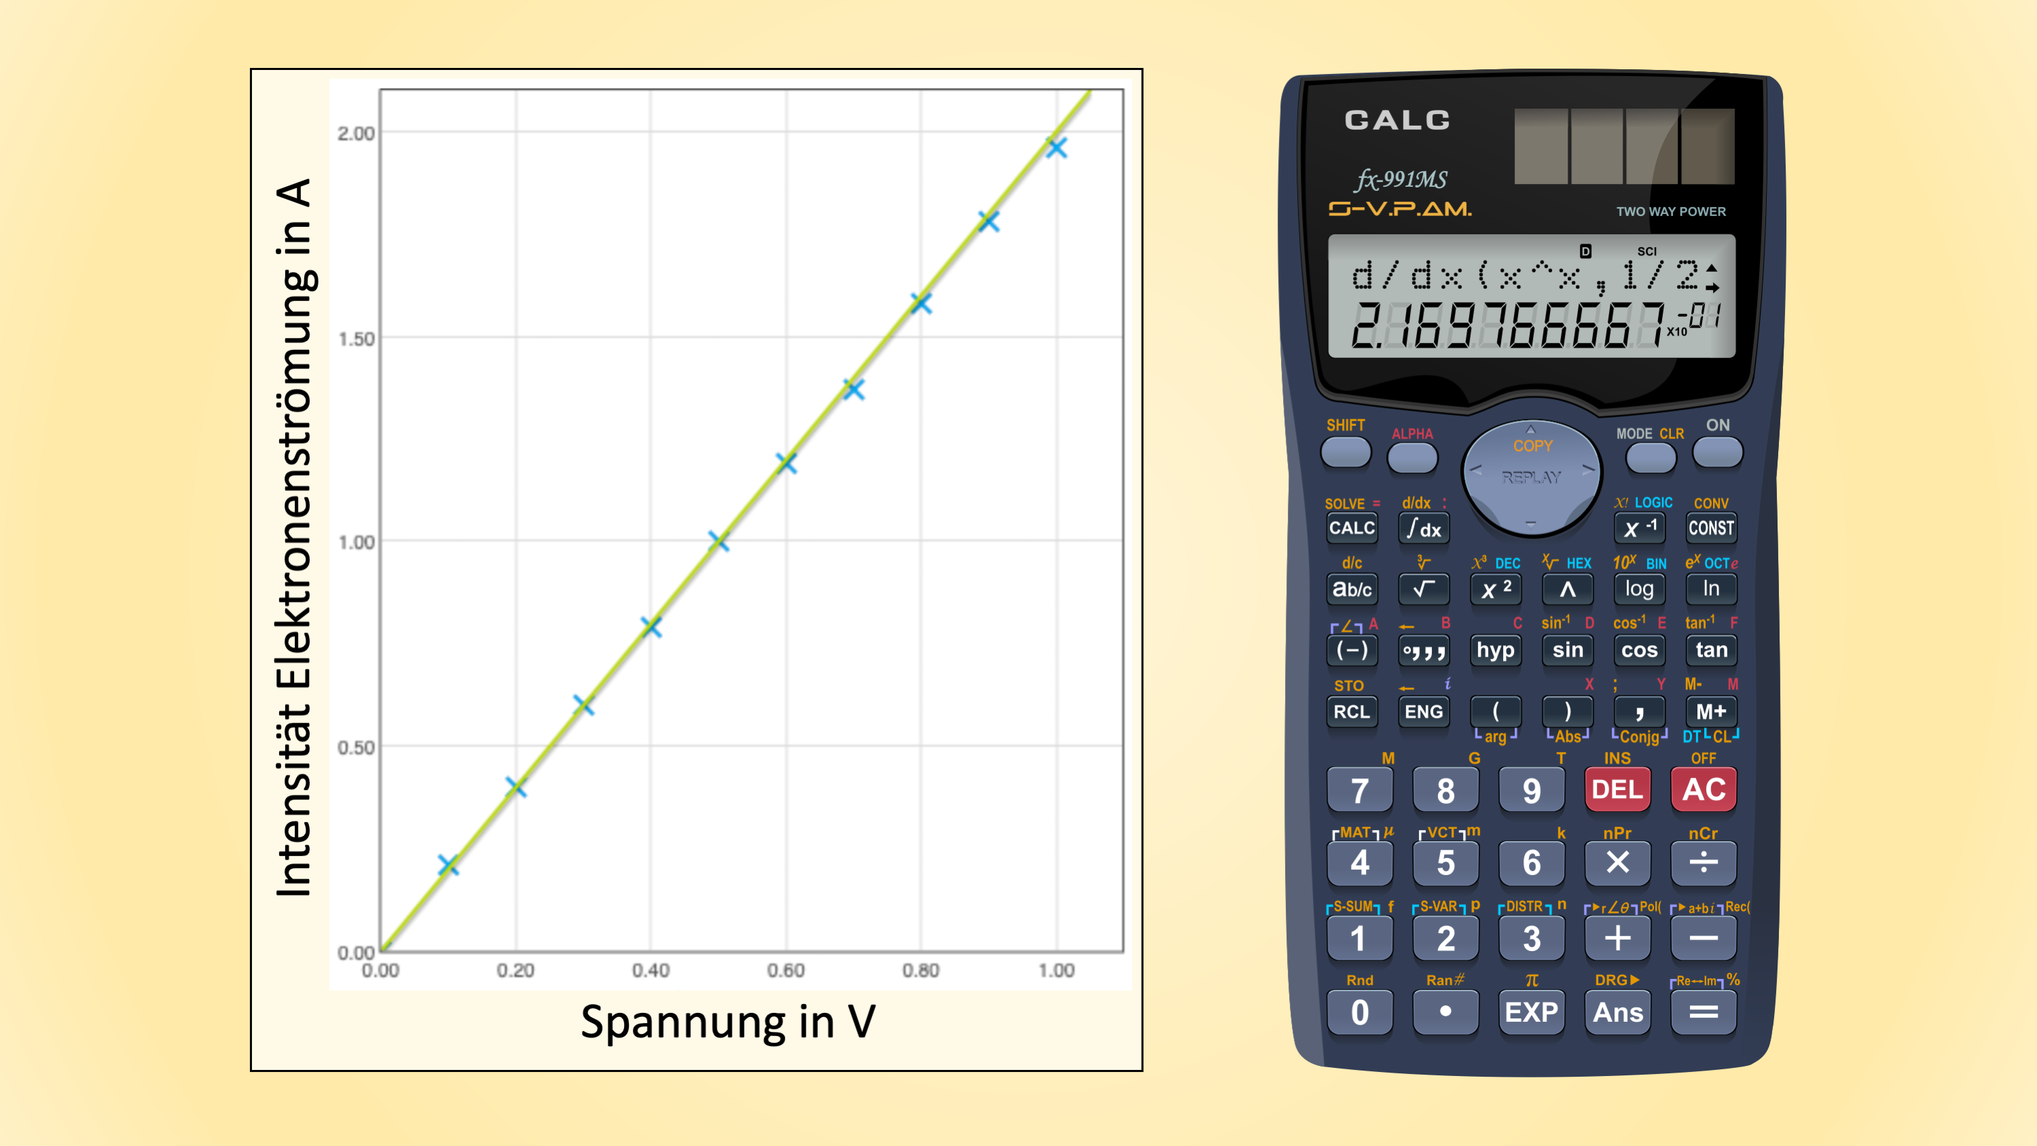The width and height of the screenshot is (2037, 1146).
Task: Click the power caret key
Action: click(x=1567, y=588)
